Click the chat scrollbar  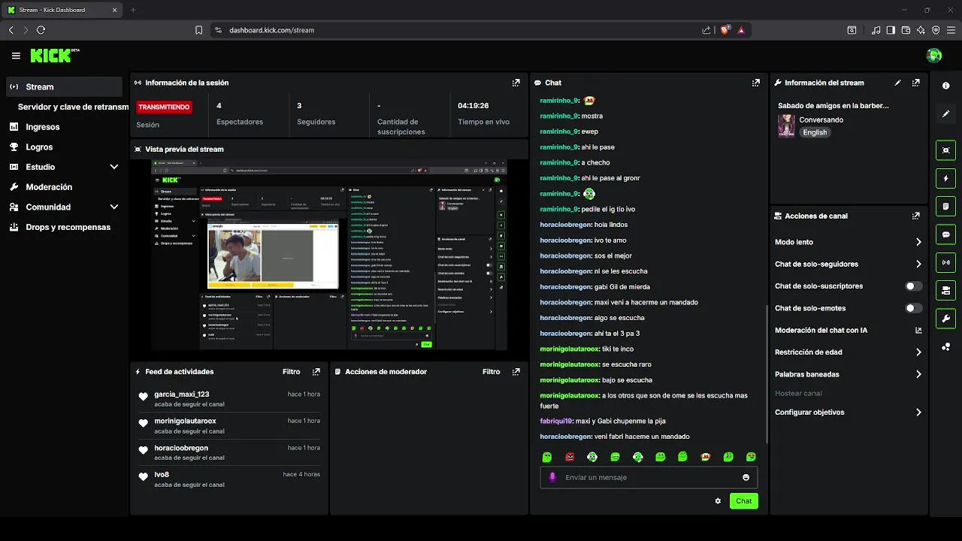click(766, 373)
